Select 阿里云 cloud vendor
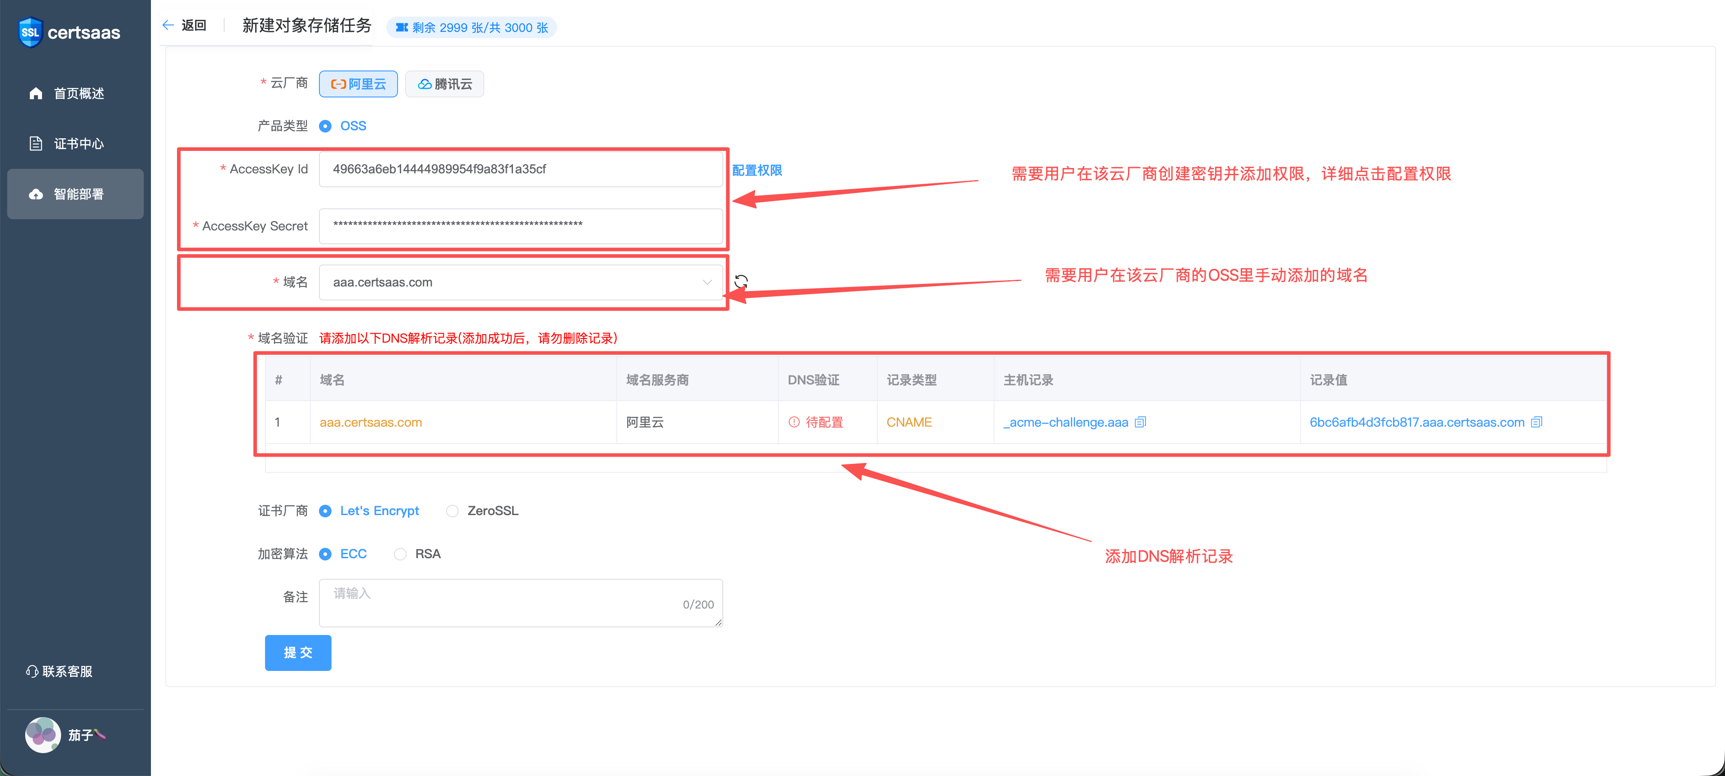The width and height of the screenshot is (1725, 776). (x=358, y=84)
